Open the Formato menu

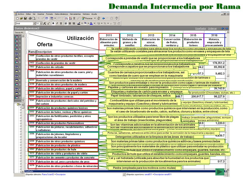(x=49, y=14)
